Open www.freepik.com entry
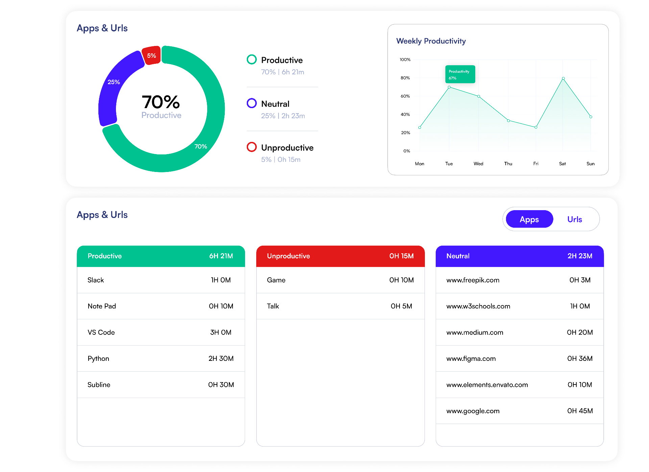The image size is (649, 472). 520,280
